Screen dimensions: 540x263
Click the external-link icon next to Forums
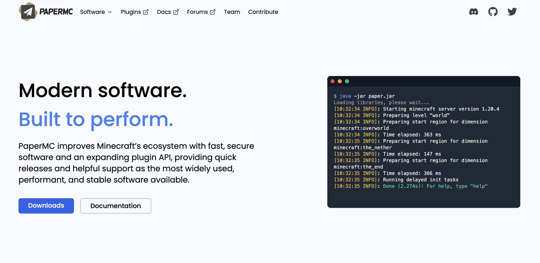tap(213, 12)
